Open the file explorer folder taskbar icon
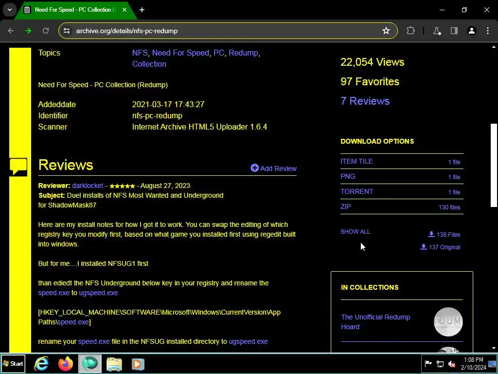Viewport: 498px width, 374px height. [x=114, y=363]
